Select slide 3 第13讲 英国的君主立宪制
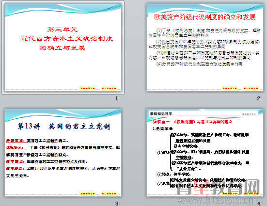 (63, 153)
